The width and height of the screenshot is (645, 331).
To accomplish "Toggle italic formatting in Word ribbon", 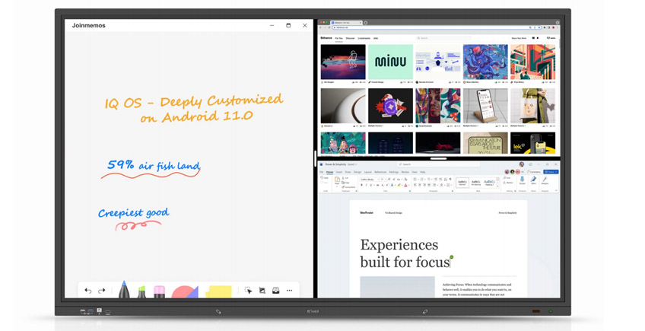I will 367,185.
